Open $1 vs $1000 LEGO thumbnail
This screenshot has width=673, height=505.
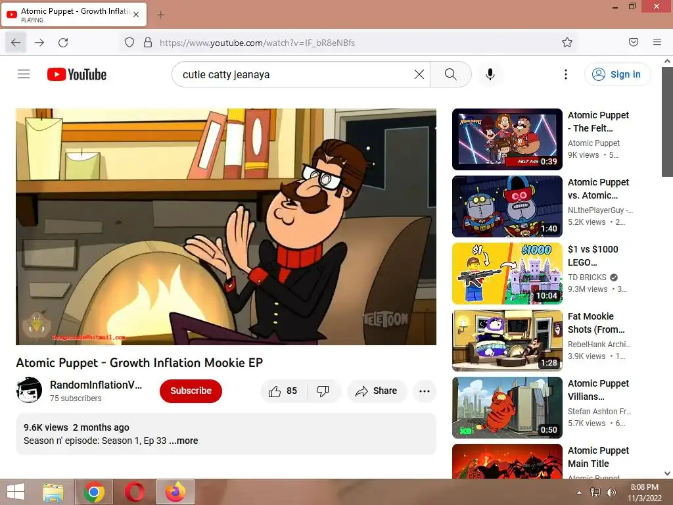click(507, 274)
